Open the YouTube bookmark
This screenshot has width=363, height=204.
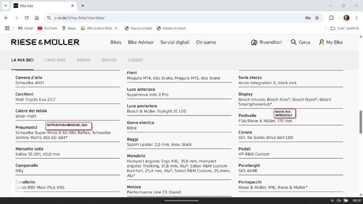(47, 28)
